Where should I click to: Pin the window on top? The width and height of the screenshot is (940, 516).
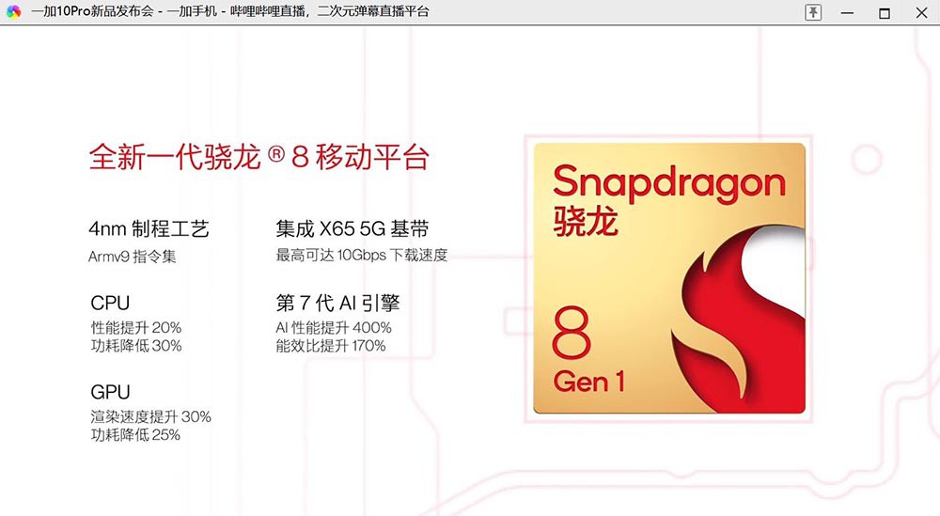click(813, 12)
